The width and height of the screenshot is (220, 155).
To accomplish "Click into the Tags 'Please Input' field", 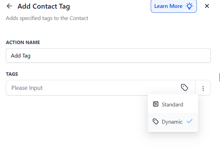I will click(93, 88).
